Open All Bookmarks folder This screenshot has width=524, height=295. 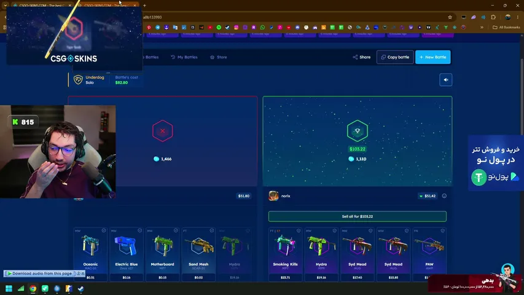506,28
